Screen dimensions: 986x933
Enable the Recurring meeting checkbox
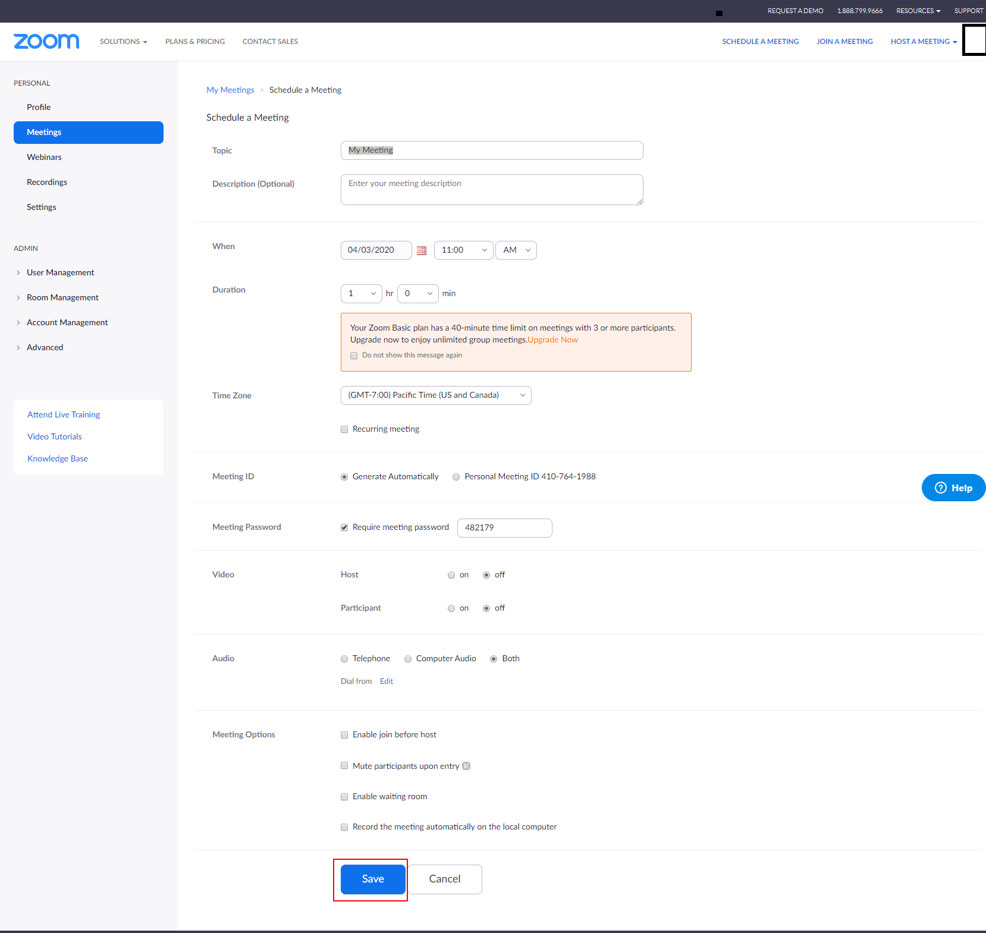(344, 429)
